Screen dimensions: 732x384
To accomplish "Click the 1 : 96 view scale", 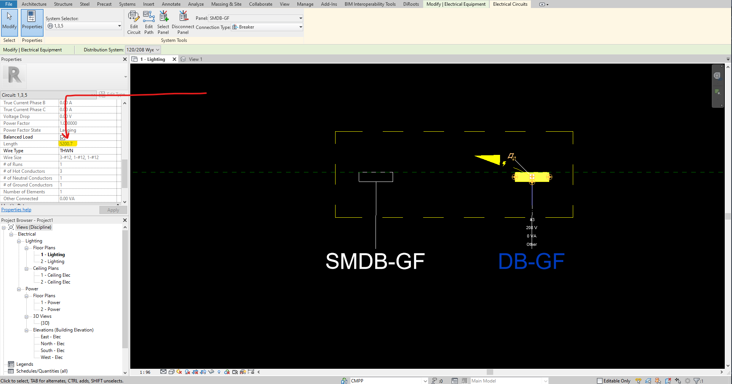I will (145, 372).
